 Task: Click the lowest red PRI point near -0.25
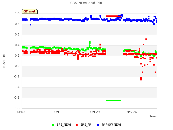pos(141,80)
